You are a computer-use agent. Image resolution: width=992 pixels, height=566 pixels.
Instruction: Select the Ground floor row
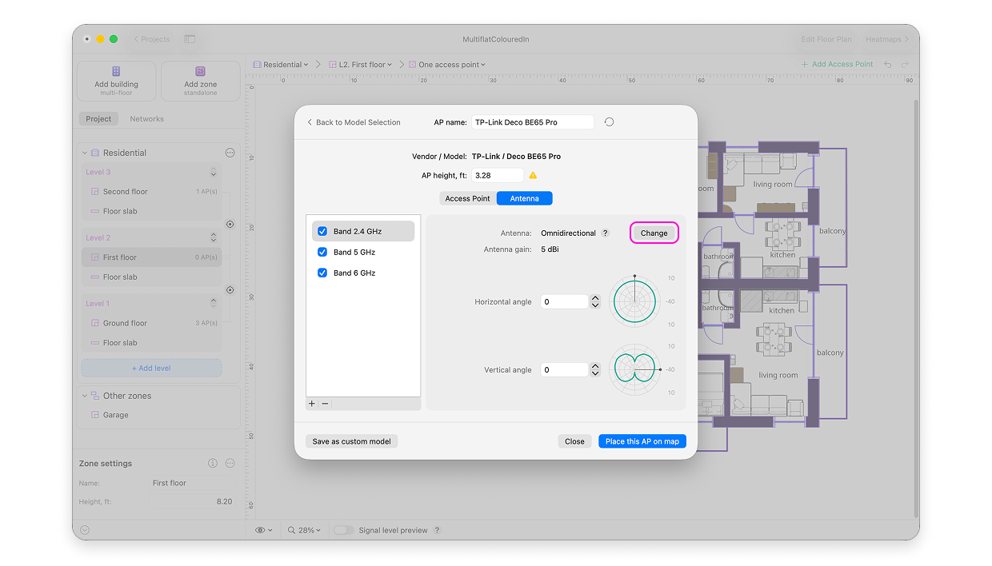(151, 323)
